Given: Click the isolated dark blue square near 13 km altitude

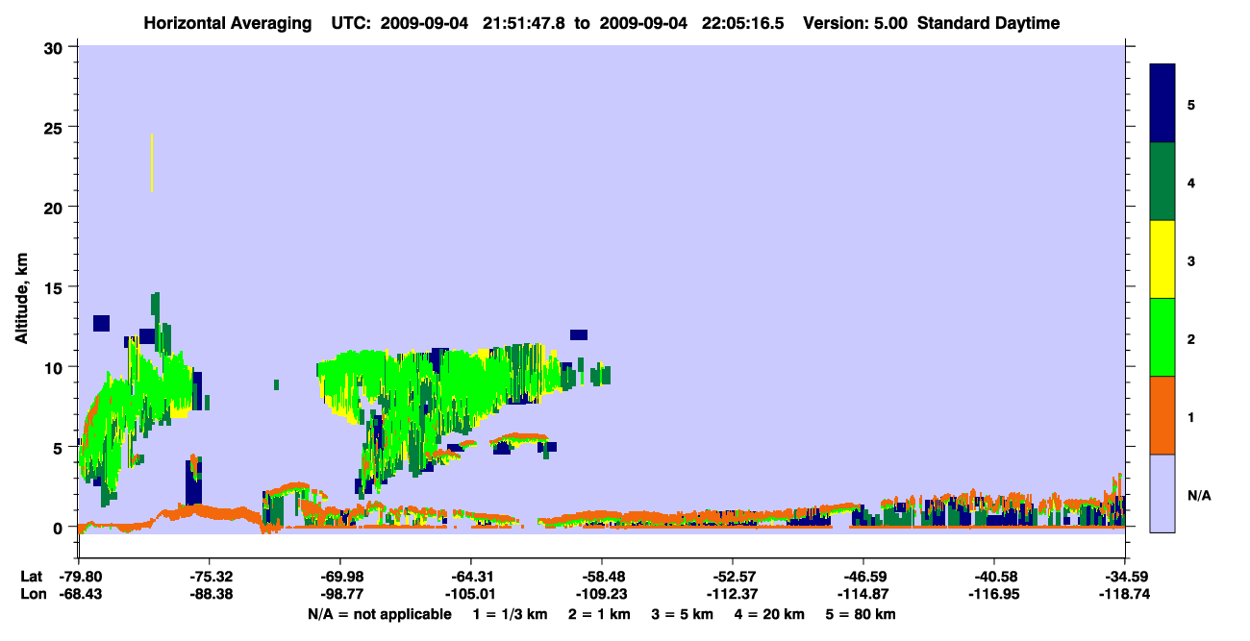Looking at the screenshot, I should (x=101, y=323).
